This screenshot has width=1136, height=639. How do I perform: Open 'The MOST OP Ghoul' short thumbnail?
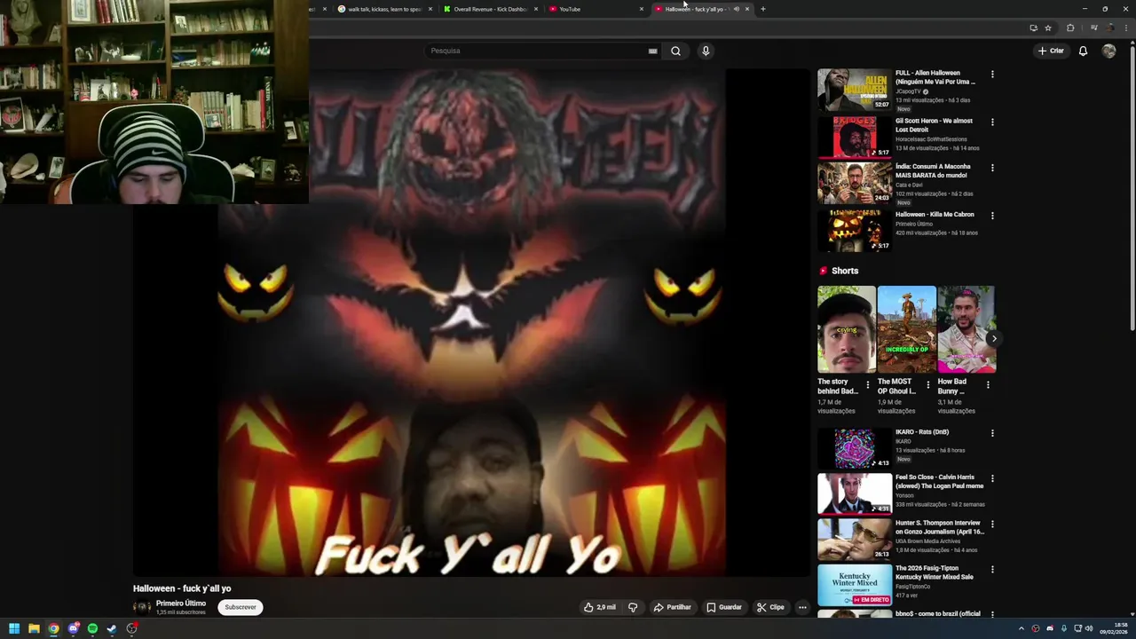click(x=906, y=329)
